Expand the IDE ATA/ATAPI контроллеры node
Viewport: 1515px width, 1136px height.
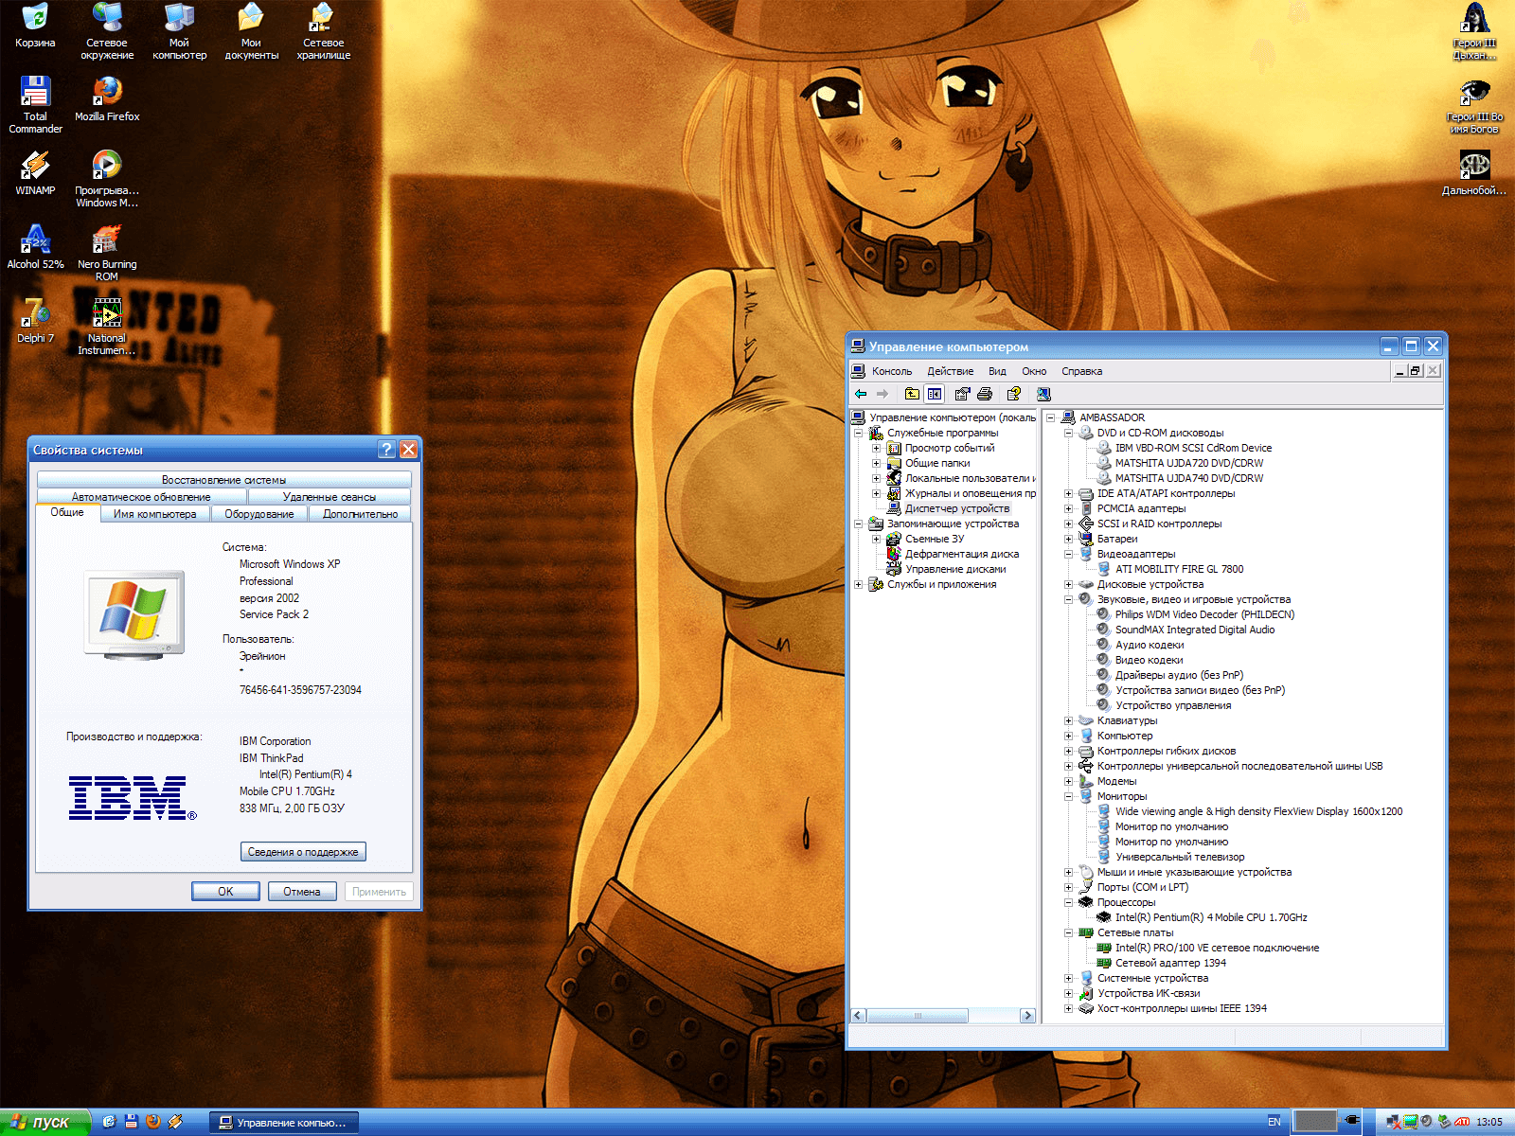1068,493
